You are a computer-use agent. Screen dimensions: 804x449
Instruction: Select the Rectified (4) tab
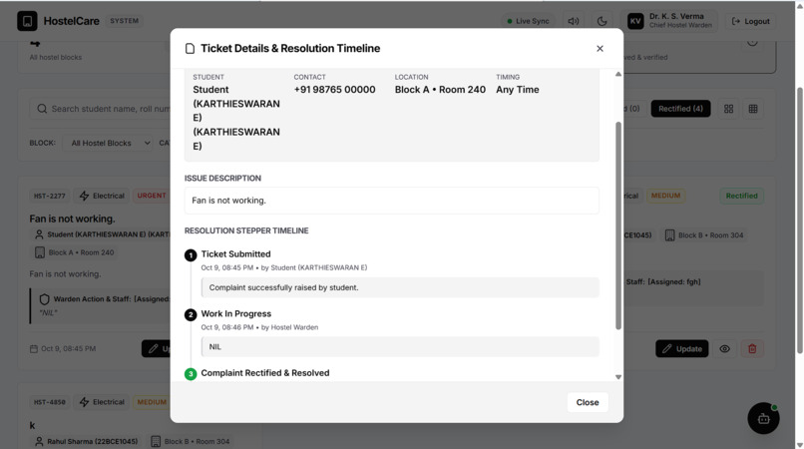680,109
